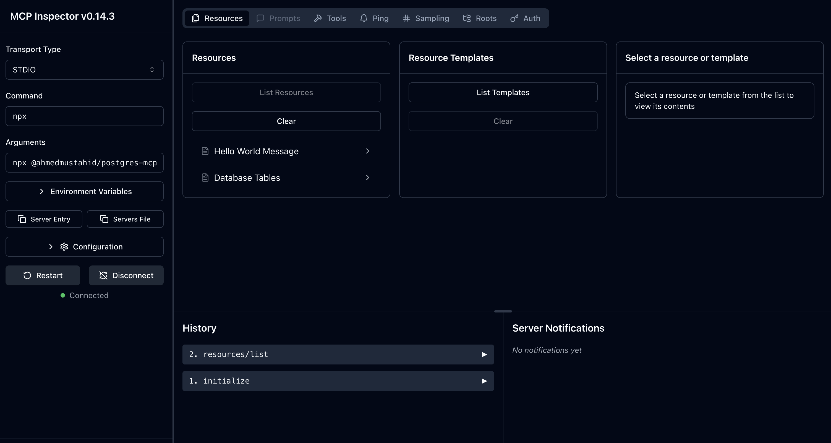
Task: Expand the Environment Variables section
Action: click(85, 191)
